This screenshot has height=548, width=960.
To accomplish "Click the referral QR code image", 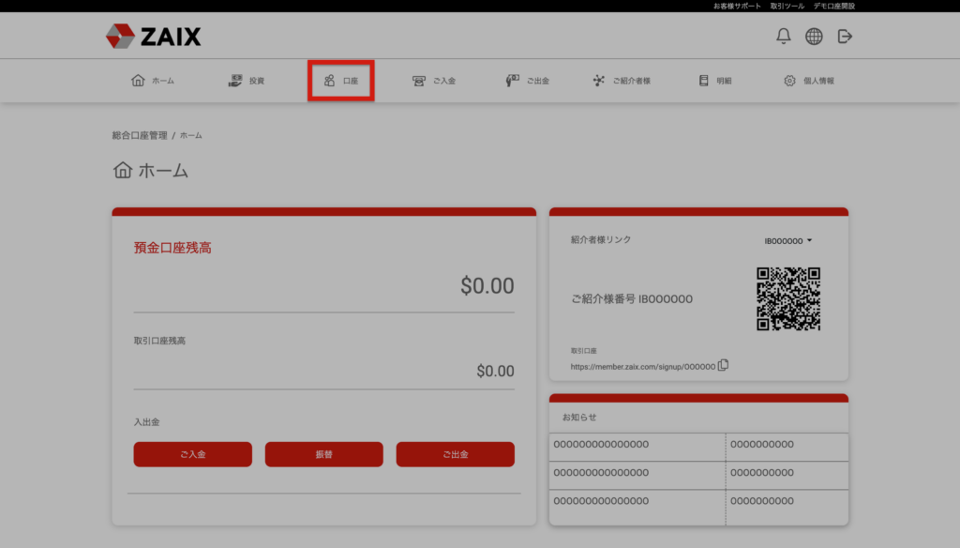I will (x=788, y=298).
